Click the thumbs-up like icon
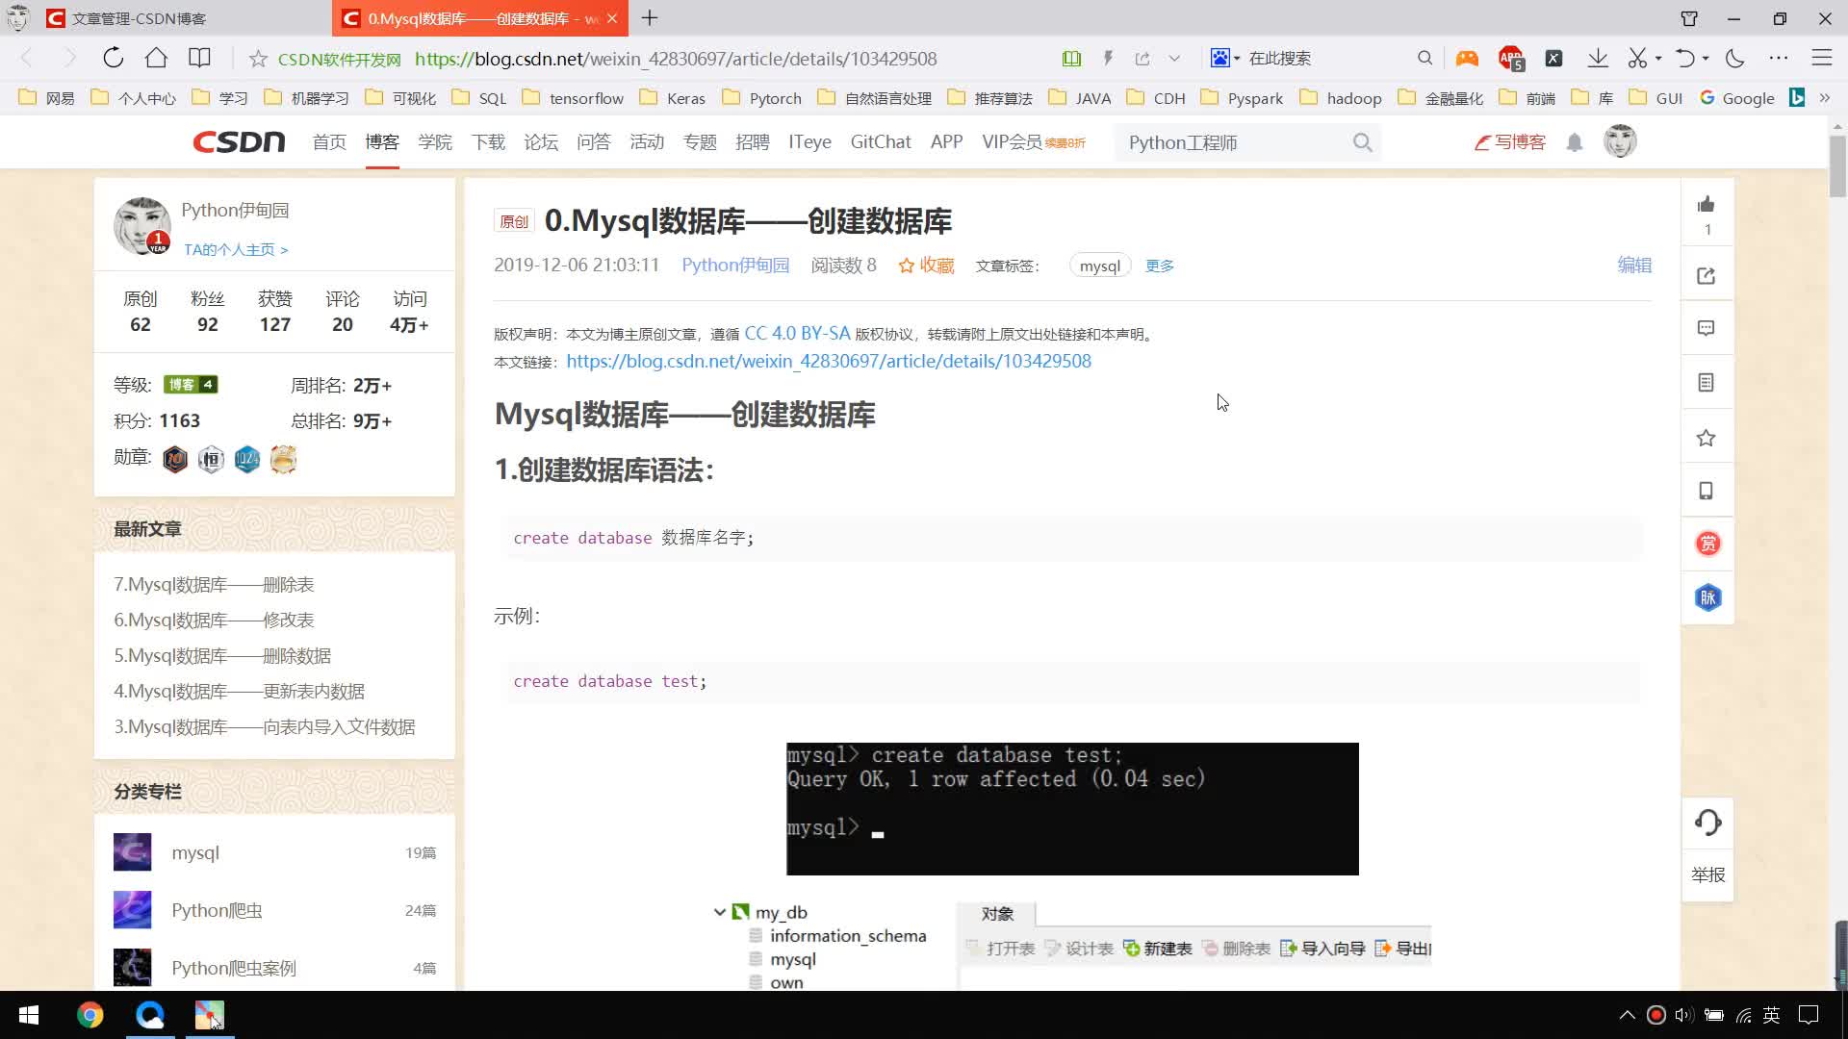This screenshot has width=1848, height=1039. 1707,204
